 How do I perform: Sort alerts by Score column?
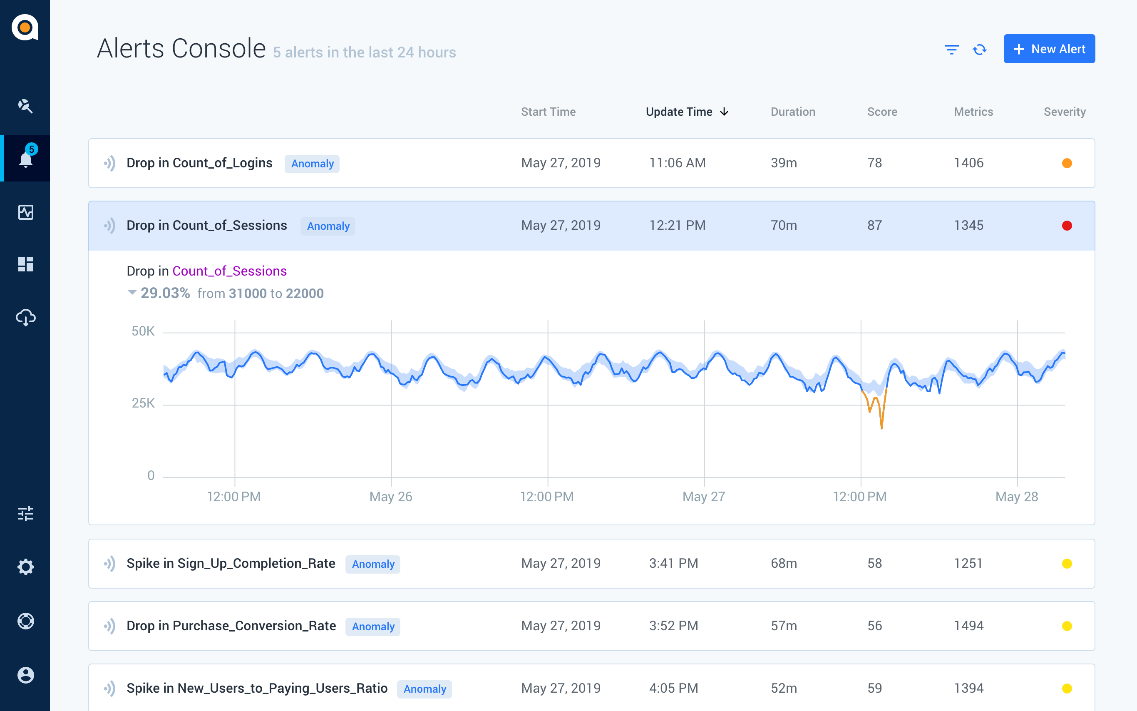882,112
